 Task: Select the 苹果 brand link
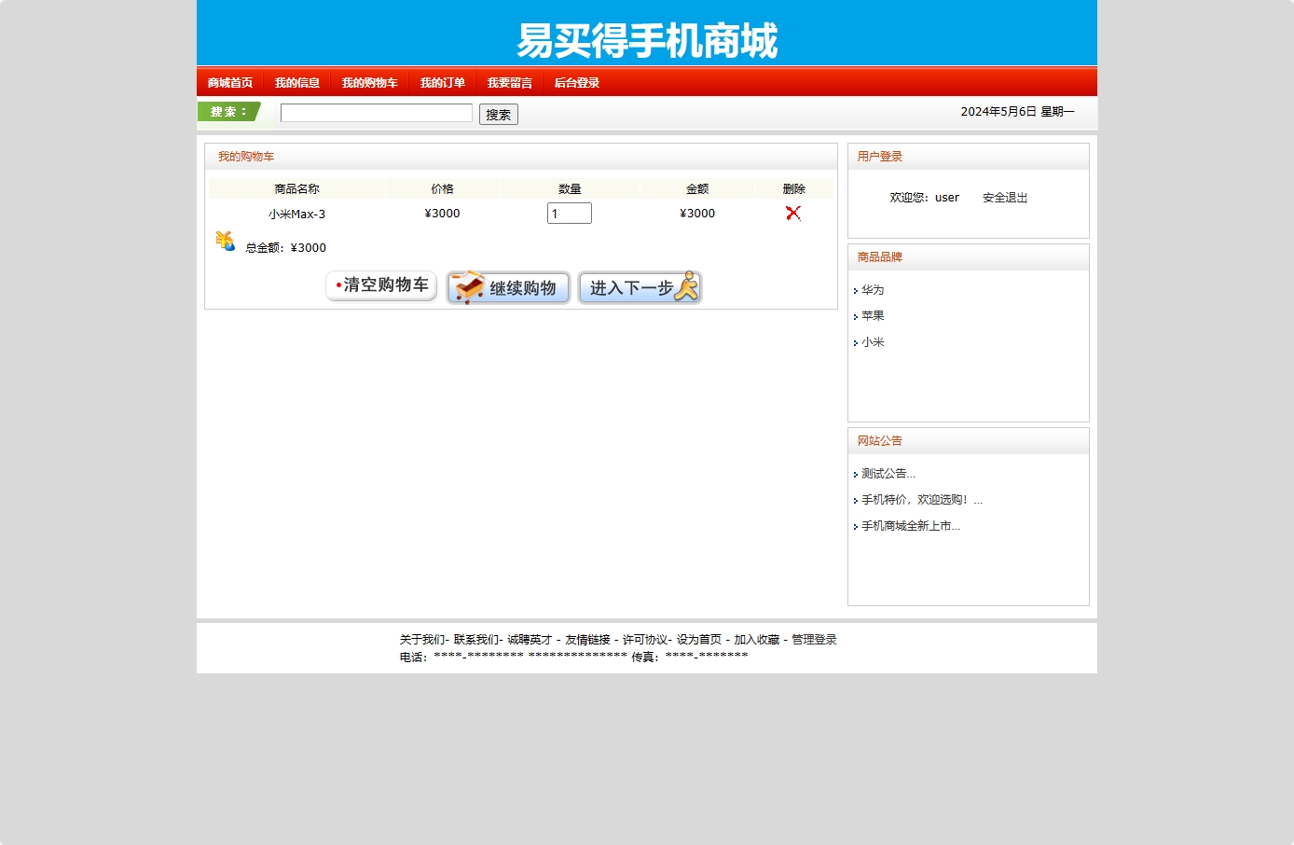[873, 315]
